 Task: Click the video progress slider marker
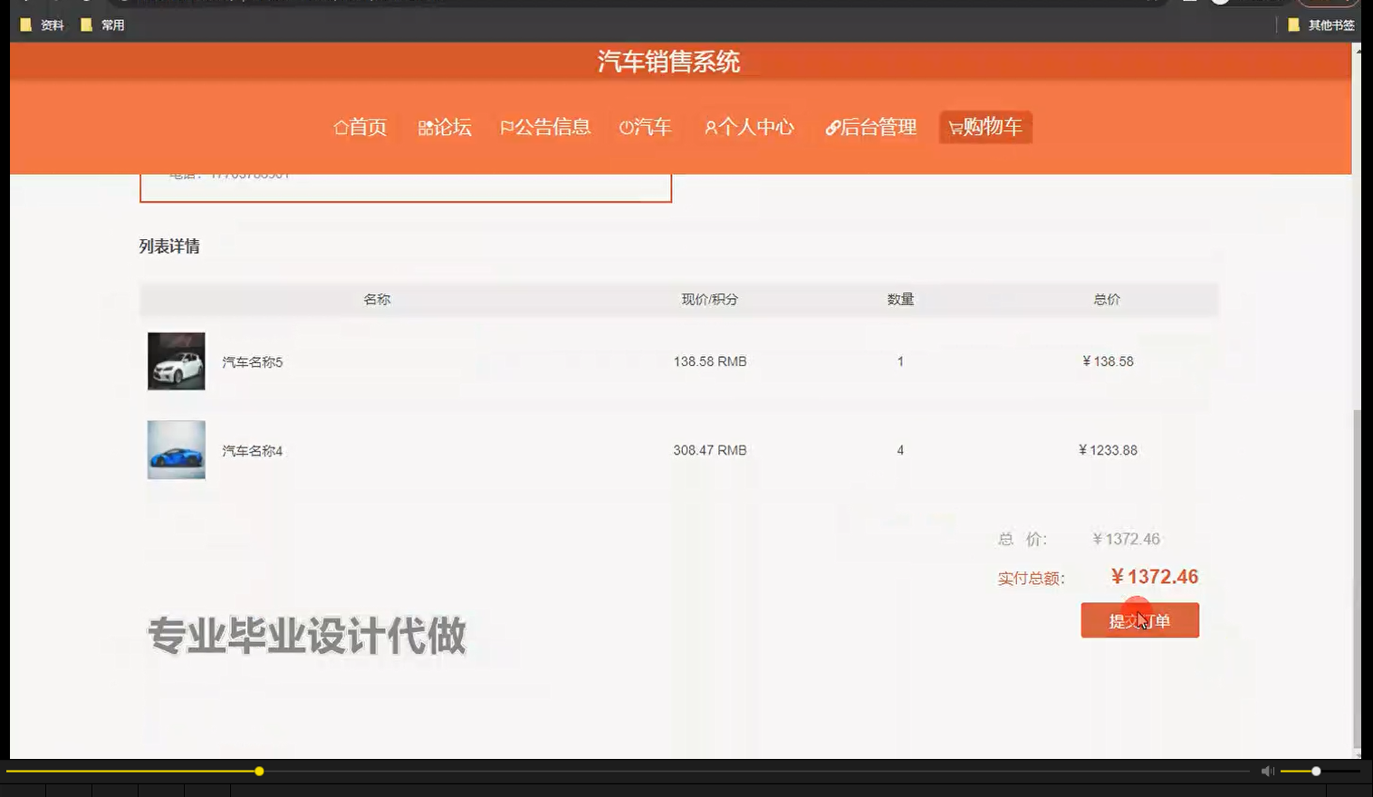click(x=260, y=771)
